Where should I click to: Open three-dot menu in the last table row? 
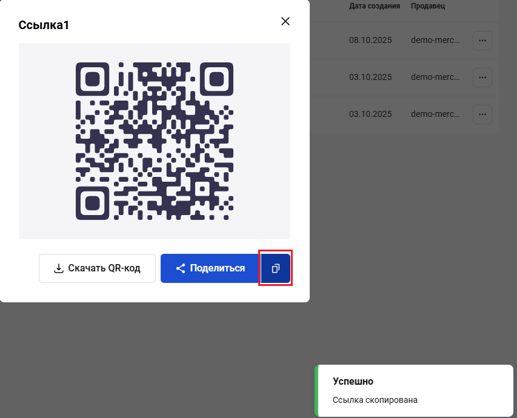click(482, 114)
